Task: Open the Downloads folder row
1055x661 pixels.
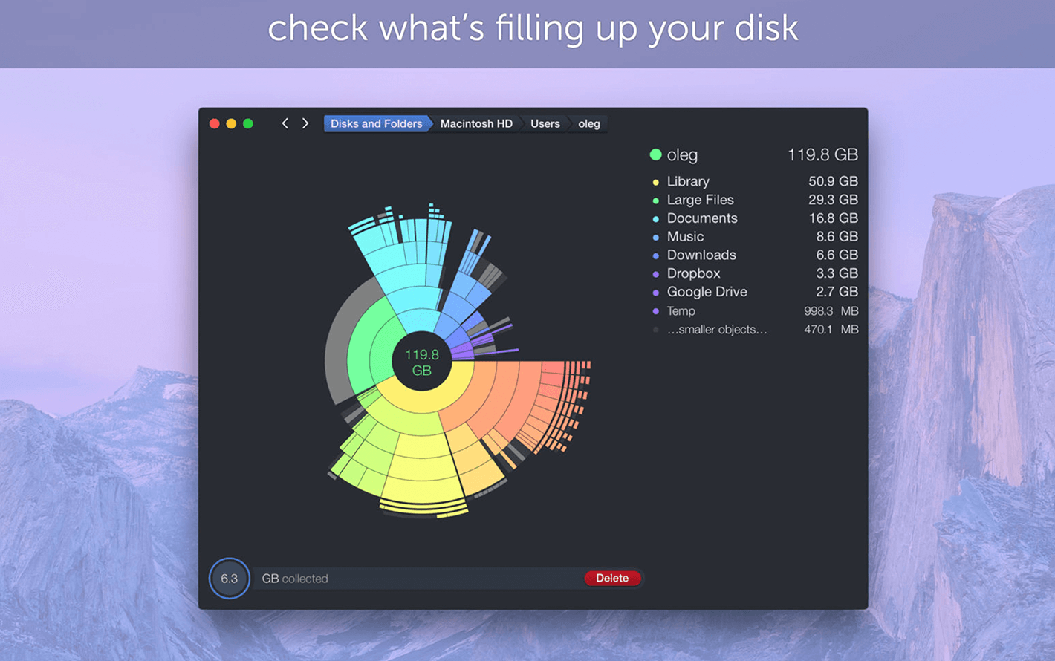Action: coord(755,255)
